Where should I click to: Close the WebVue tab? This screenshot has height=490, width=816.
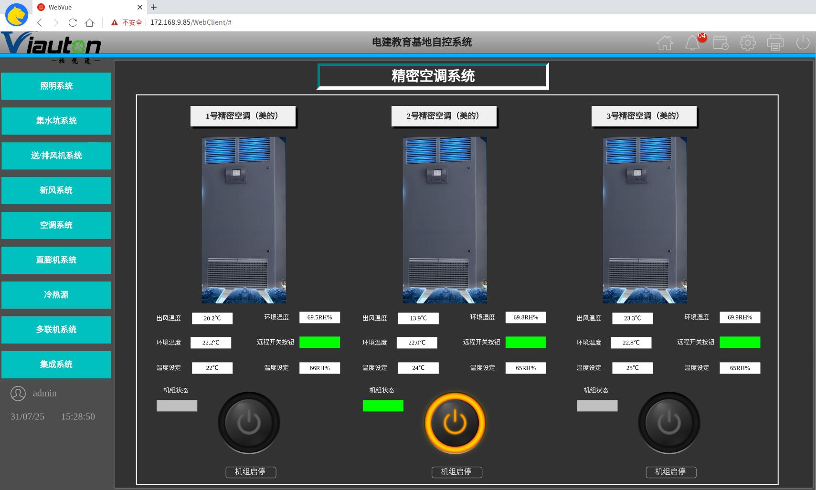(140, 7)
